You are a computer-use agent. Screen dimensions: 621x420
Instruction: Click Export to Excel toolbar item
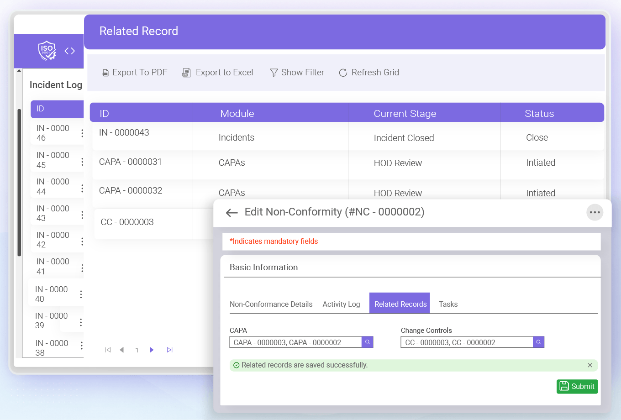tap(218, 73)
